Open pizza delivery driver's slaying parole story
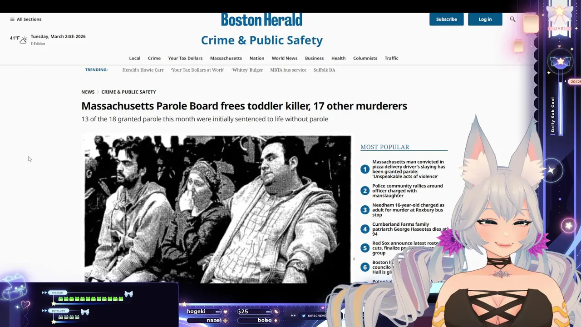This screenshot has height=327, width=581. [x=409, y=169]
